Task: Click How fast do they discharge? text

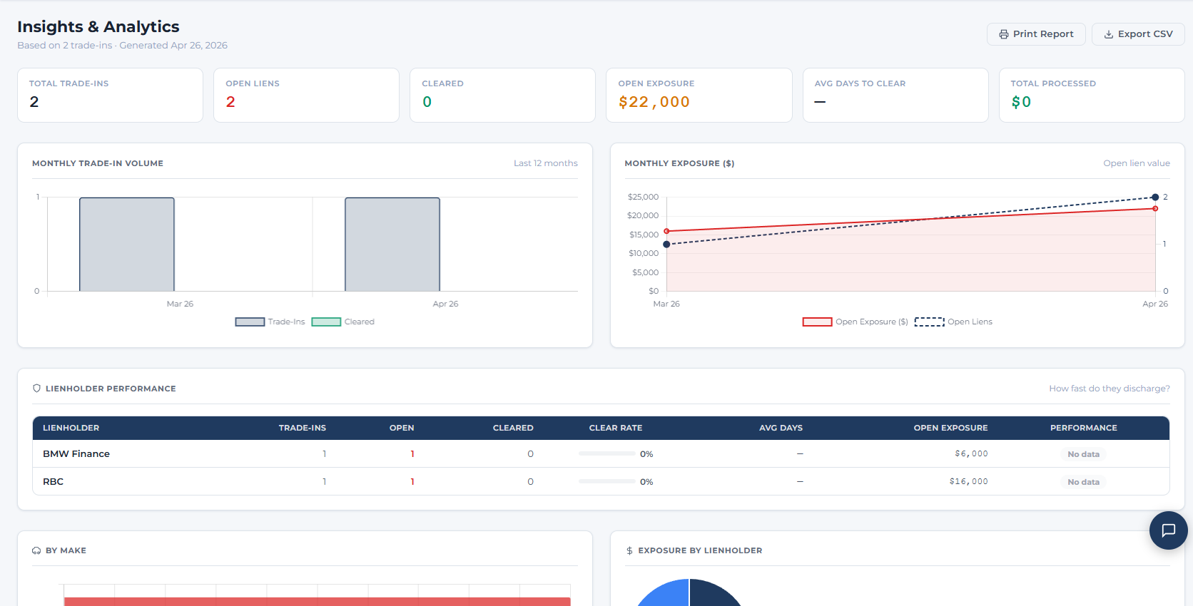Action: click(x=1110, y=389)
